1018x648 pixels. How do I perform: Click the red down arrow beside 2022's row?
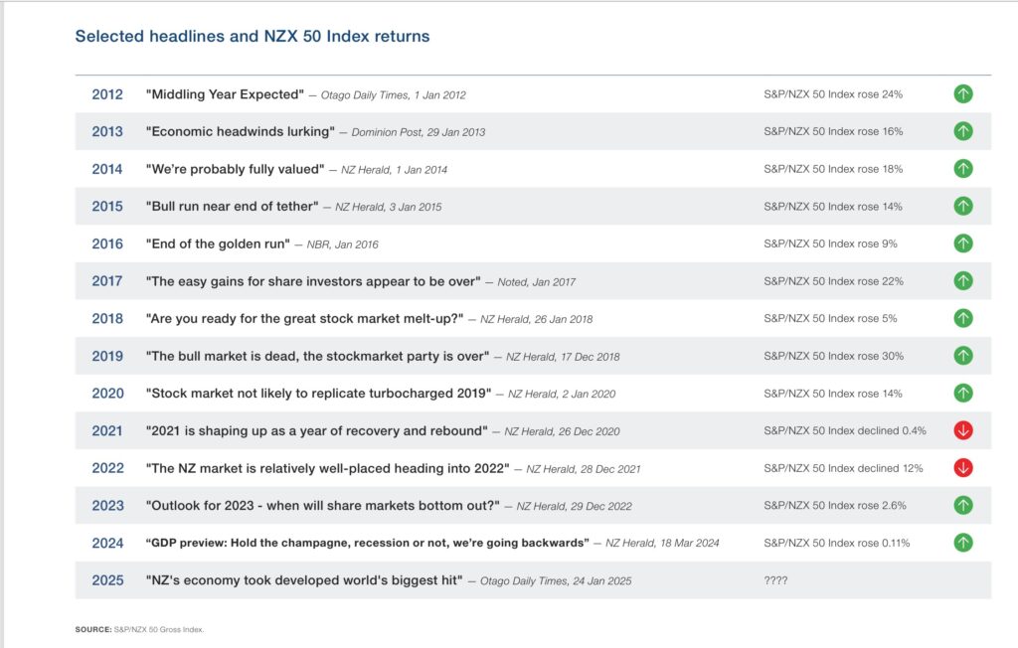962,467
